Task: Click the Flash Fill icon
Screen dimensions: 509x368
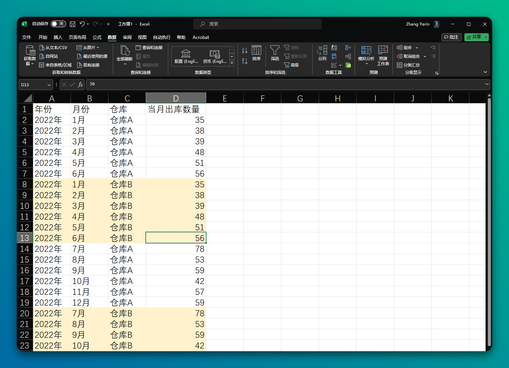Action: coord(334,48)
